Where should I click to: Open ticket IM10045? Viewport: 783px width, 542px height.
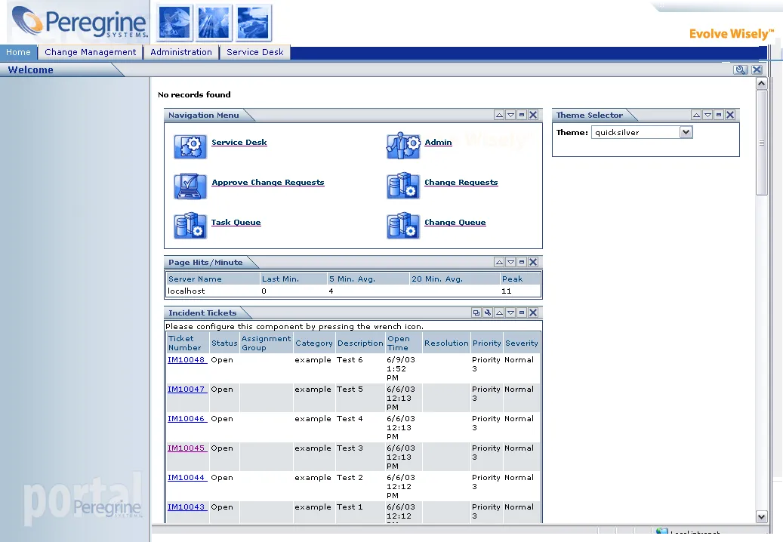click(x=187, y=448)
